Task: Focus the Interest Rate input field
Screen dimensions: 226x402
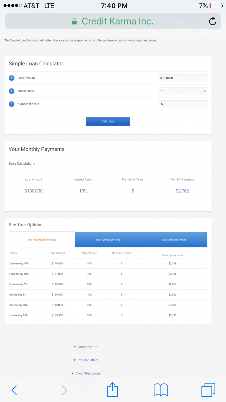Action: [x=181, y=91]
